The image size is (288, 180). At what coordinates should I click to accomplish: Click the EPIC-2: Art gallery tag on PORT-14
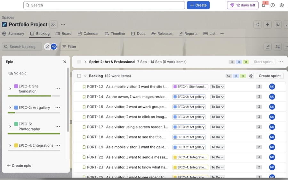coord(189,97)
